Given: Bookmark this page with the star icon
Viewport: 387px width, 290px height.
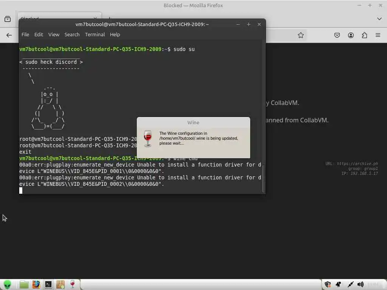Looking at the screenshot, I should tap(300, 35).
